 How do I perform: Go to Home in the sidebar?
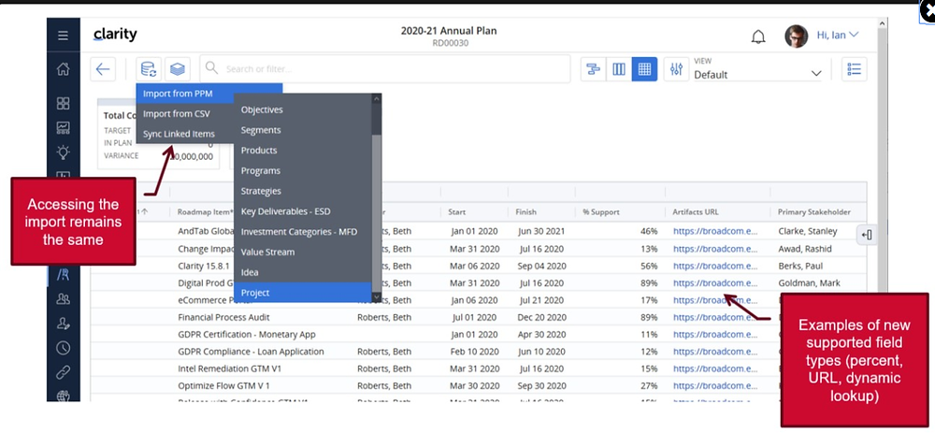click(x=63, y=69)
